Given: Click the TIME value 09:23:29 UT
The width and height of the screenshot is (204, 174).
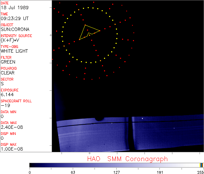Looking at the screenshot, I should 14,18.
